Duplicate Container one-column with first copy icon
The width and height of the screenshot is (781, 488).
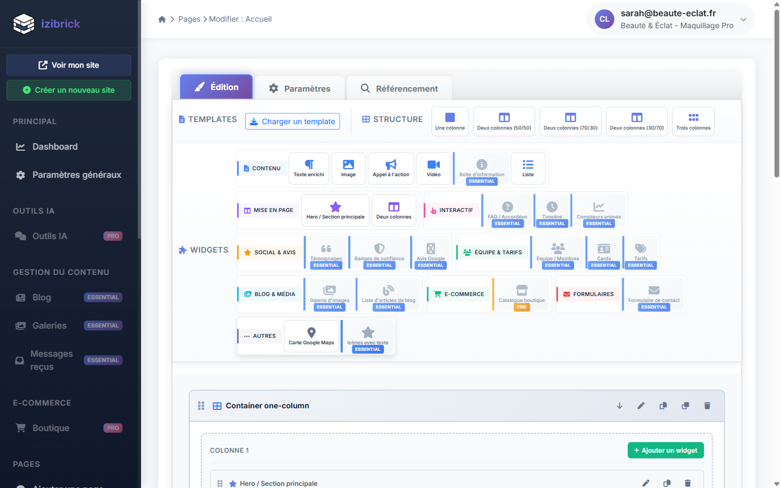(663, 406)
